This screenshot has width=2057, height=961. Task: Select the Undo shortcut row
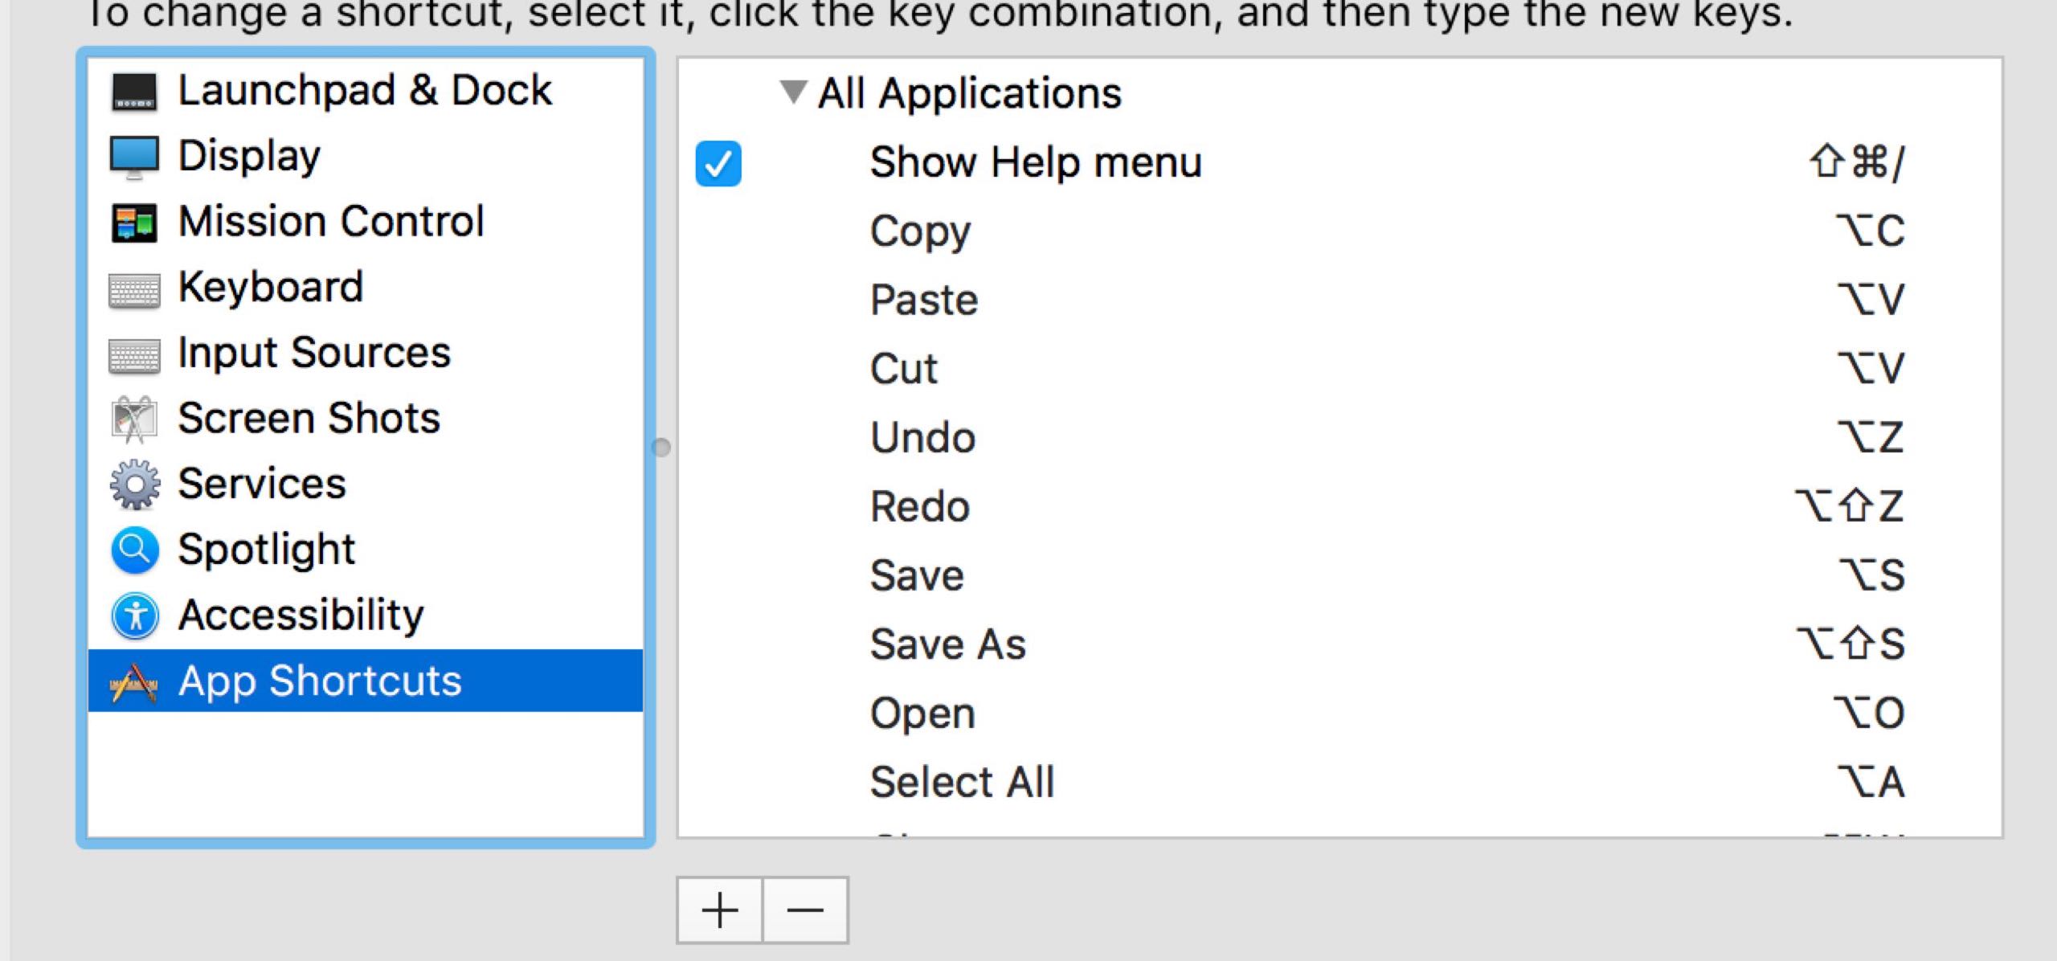pos(922,438)
